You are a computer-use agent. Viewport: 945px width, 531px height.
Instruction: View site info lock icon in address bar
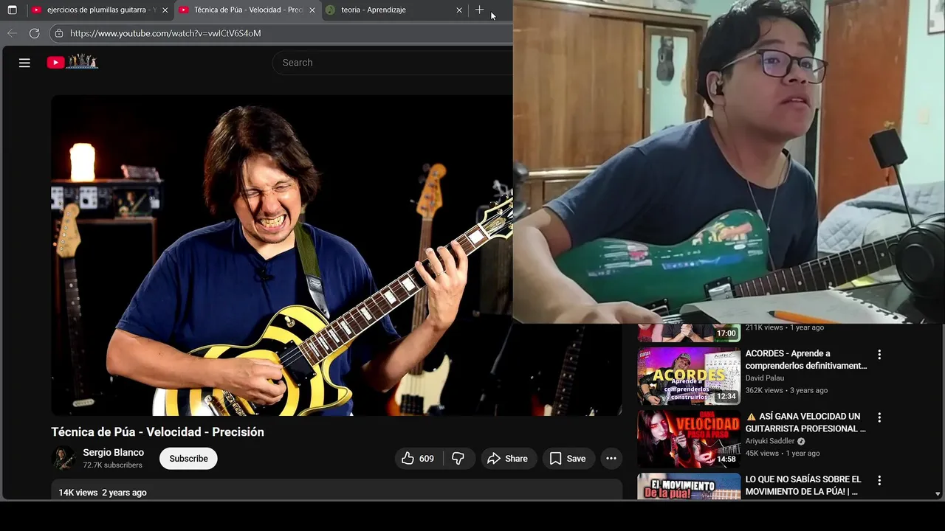click(59, 33)
